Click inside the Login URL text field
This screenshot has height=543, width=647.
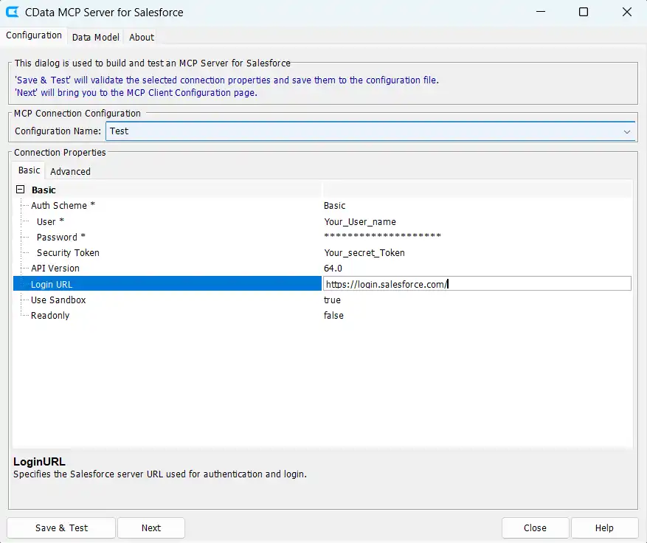click(476, 284)
